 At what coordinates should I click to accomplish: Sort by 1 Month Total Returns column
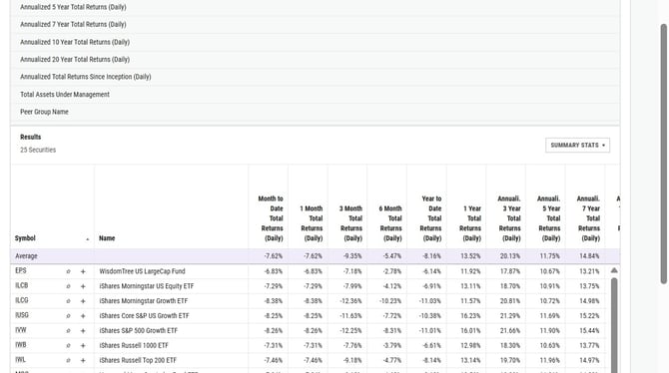point(311,223)
